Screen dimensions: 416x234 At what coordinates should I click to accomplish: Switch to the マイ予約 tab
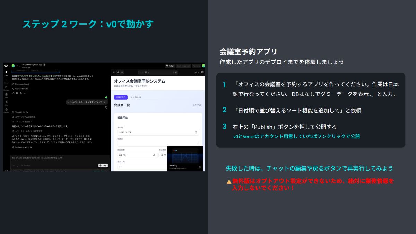pos(136,97)
